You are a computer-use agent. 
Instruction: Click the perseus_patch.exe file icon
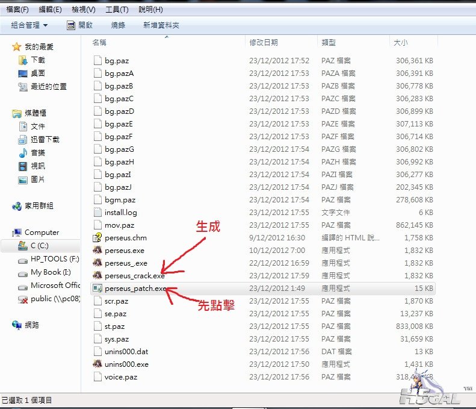tap(97, 289)
